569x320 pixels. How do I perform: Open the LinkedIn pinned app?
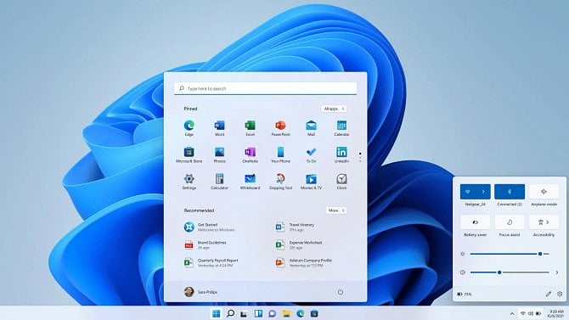[341, 155]
